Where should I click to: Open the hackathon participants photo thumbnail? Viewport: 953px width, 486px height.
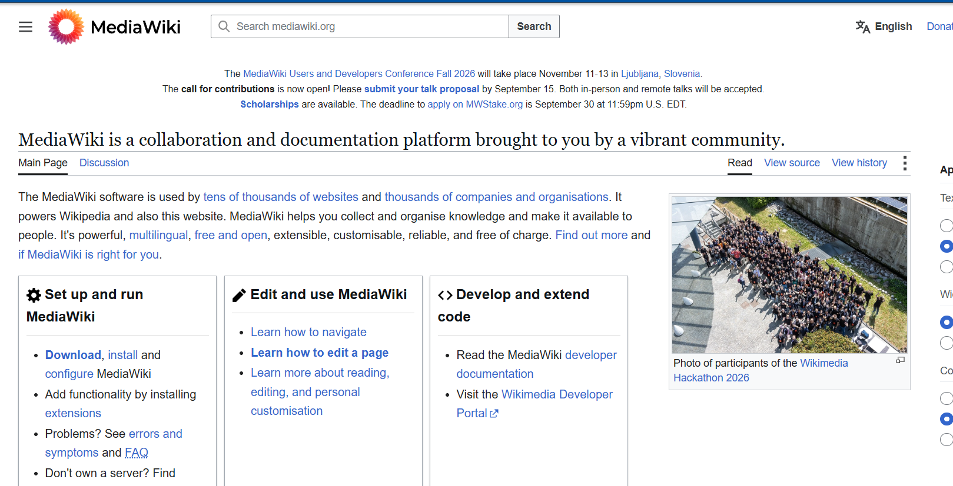tap(789, 274)
